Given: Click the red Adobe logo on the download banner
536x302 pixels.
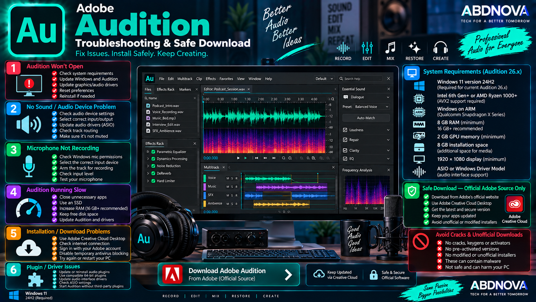Looking at the screenshot, I should [x=172, y=274].
